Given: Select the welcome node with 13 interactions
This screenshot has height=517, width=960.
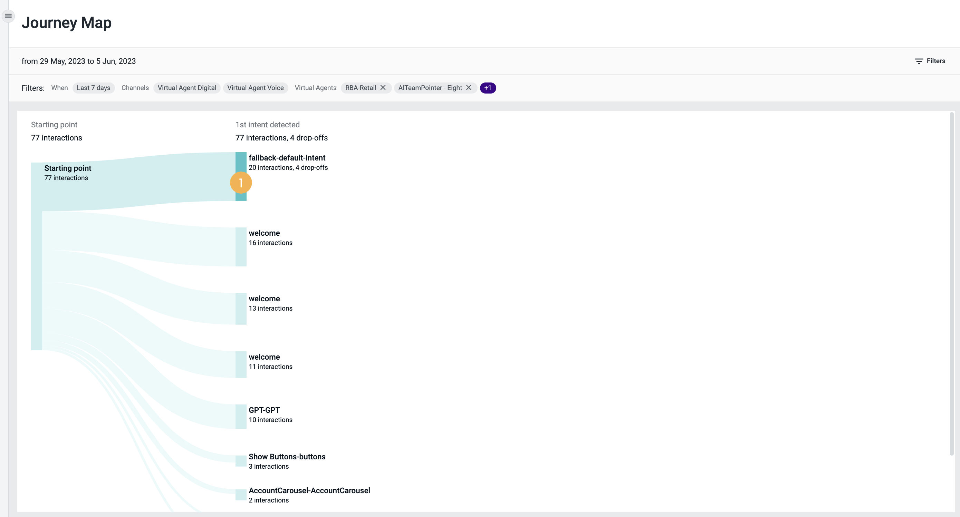Looking at the screenshot, I should pos(241,309).
